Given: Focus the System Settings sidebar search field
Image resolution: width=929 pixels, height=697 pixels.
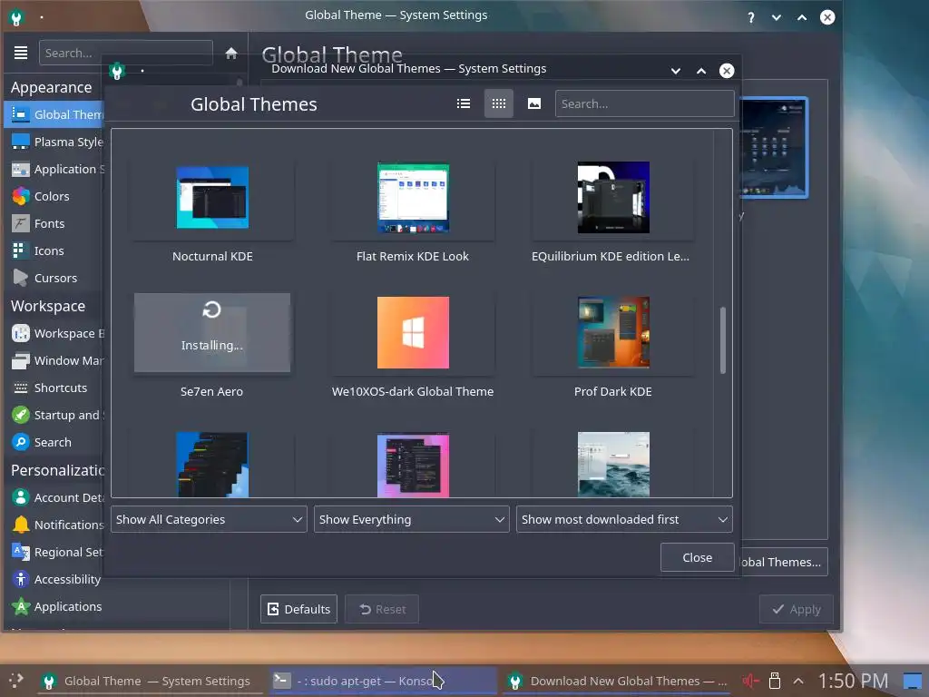Looking at the screenshot, I should coord(125,53).
